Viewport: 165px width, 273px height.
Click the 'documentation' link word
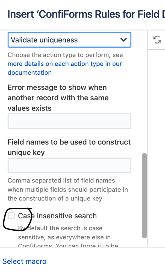30,72
